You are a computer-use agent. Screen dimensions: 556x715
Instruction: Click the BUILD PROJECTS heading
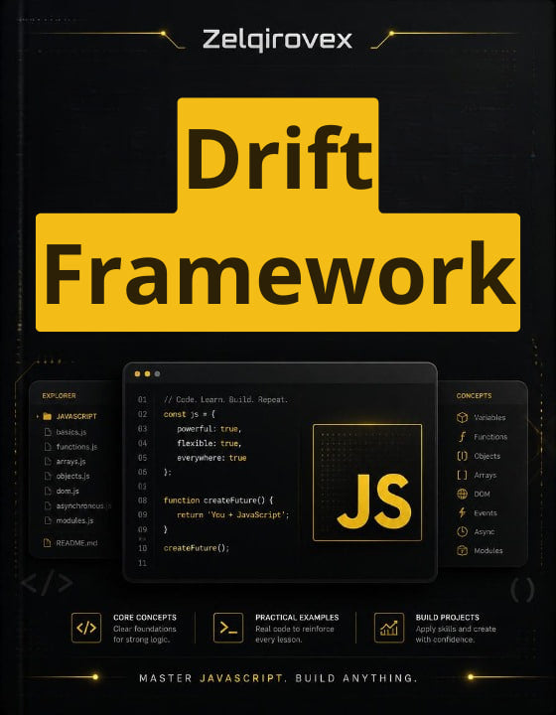pyautogui.click(x=447, y=618)
